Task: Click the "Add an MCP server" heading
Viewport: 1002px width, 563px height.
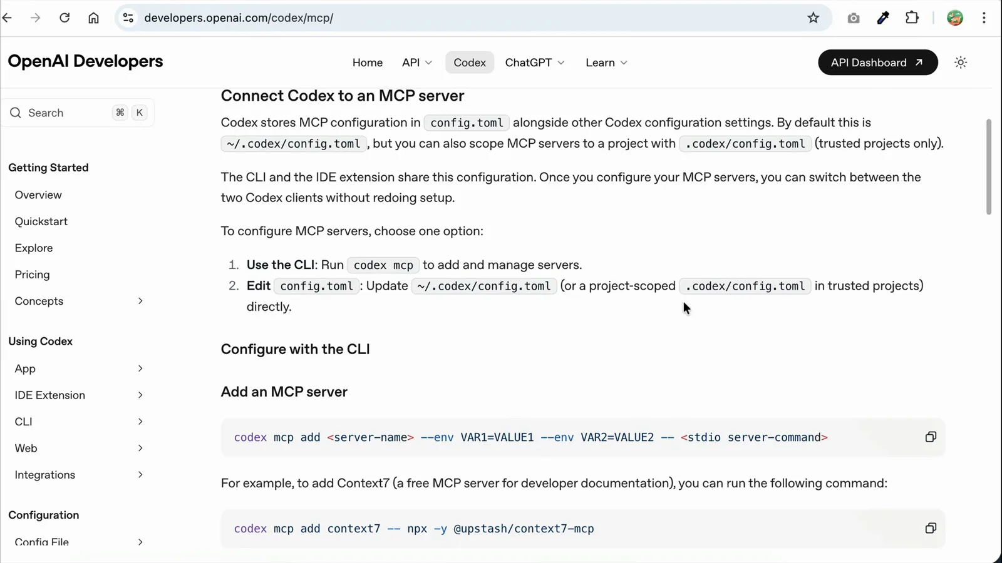Action: (x=284, y=392)
